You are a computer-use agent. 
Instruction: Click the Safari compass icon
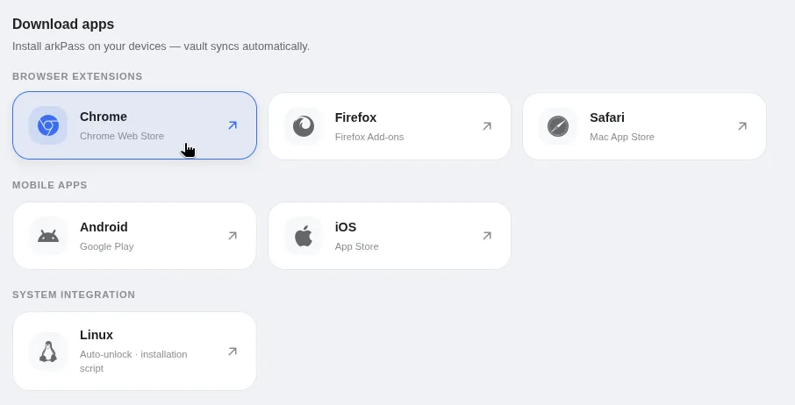(x=558, y=126)
